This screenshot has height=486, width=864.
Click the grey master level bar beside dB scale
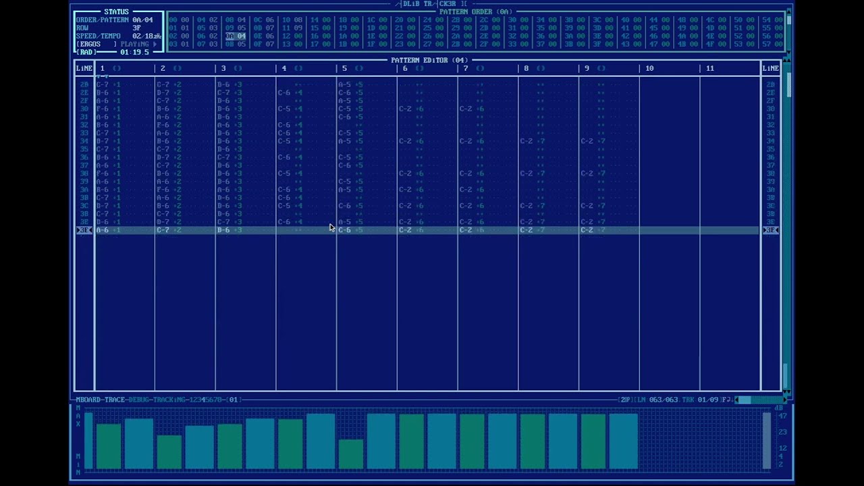point(766,440)
